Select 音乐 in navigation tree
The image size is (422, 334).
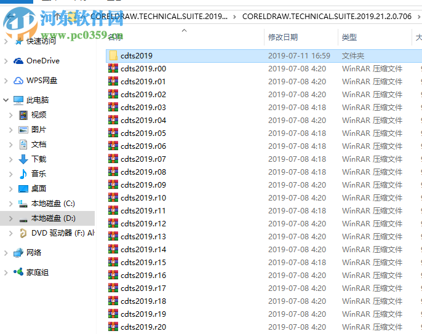[39, 173]
